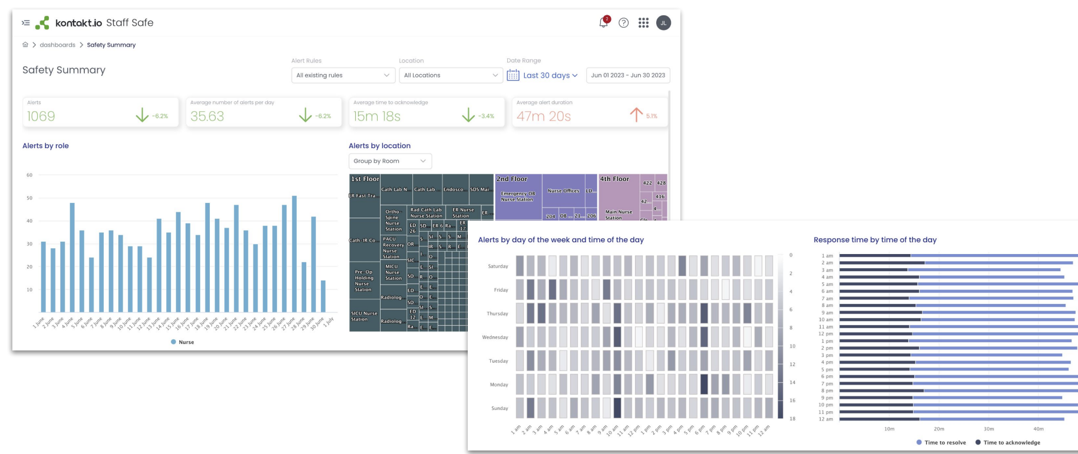Open the apps grid launcher icon
The width and height of the screenshot is (1078, 454).
click(643, 23)
